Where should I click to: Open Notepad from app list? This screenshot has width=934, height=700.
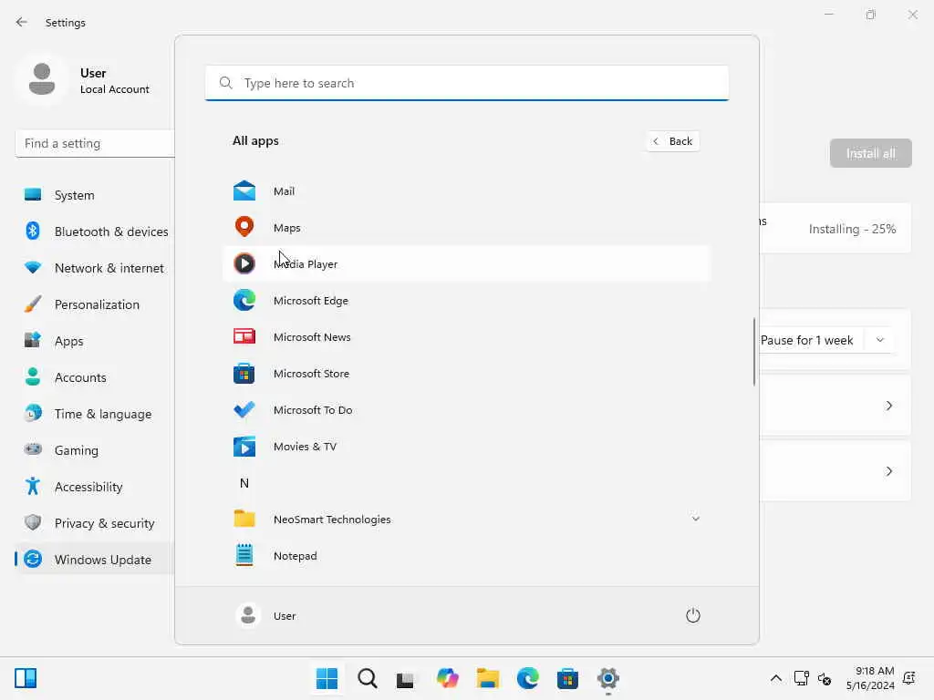[466, 556]
